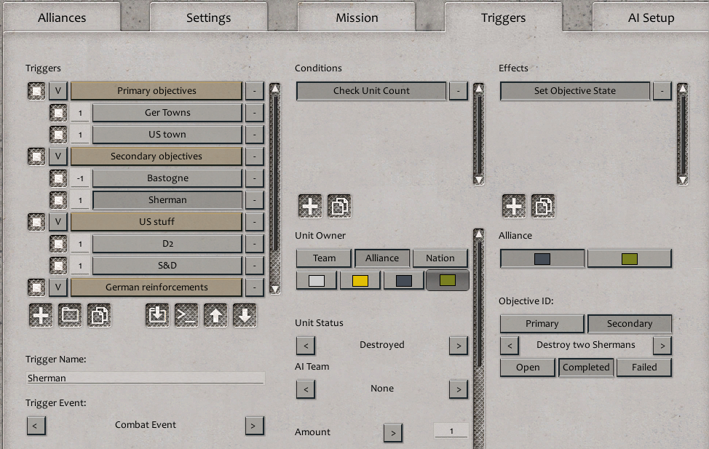Collapse the US stuff trigger group
709x449 pixels.
tap(58, 222)
